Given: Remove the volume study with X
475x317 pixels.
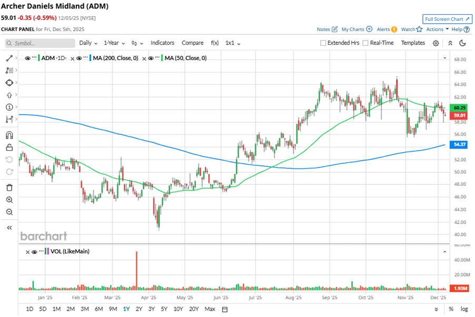Looking at the screenshot, I should tap(27, 252).
